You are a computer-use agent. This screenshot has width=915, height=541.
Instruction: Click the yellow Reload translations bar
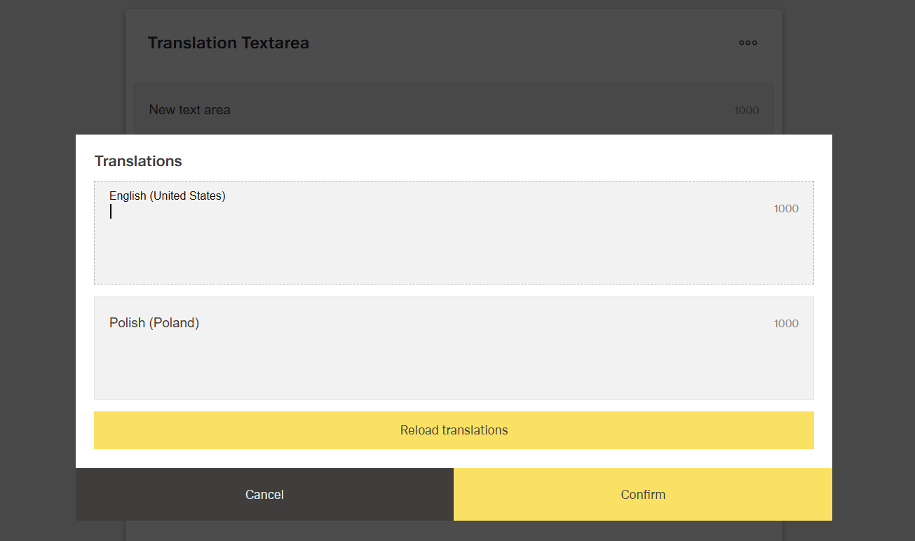click(x=454, y=430)
